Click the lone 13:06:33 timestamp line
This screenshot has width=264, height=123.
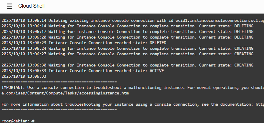pyautogui.click(x=24, y=77)
